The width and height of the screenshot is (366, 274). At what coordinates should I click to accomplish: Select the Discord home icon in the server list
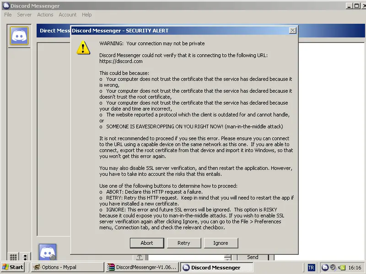[x=19, y=36]
